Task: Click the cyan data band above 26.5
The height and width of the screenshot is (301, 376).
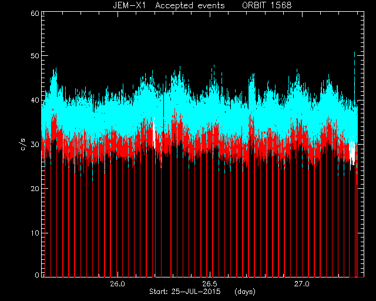Action: [x=210, y=113]
